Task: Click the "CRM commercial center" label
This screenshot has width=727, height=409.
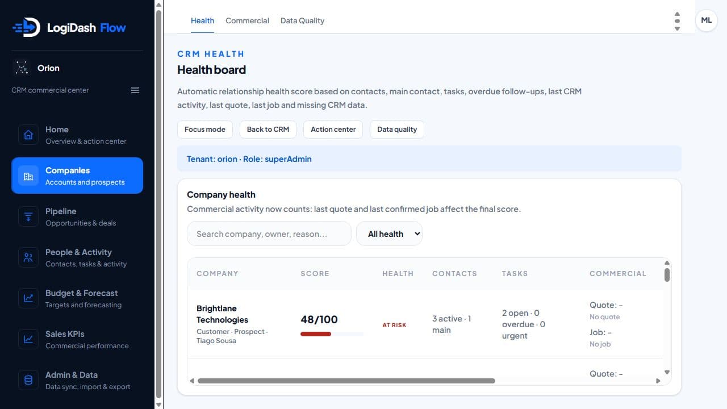Action: [x=50, y=90]
